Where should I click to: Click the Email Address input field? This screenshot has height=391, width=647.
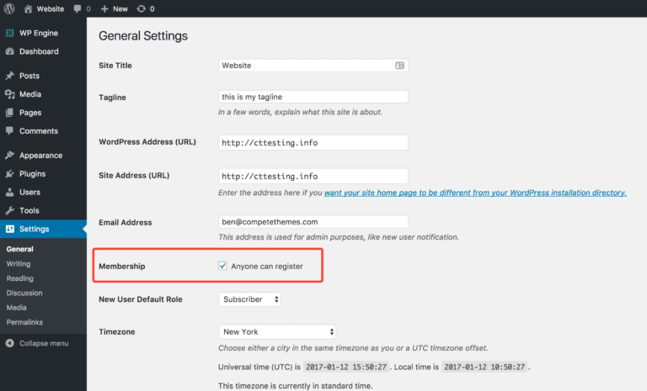313,222
